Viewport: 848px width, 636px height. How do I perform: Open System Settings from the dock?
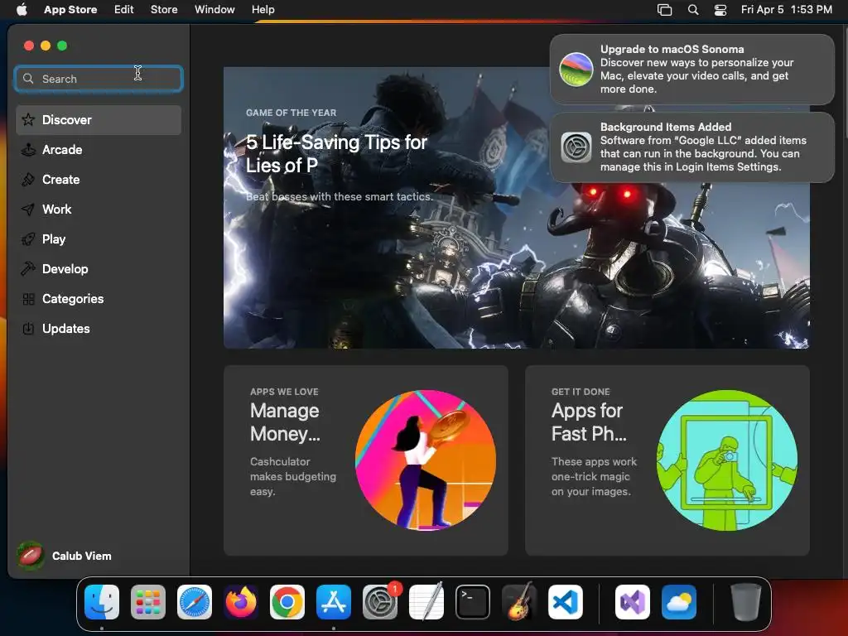[380, 602]
